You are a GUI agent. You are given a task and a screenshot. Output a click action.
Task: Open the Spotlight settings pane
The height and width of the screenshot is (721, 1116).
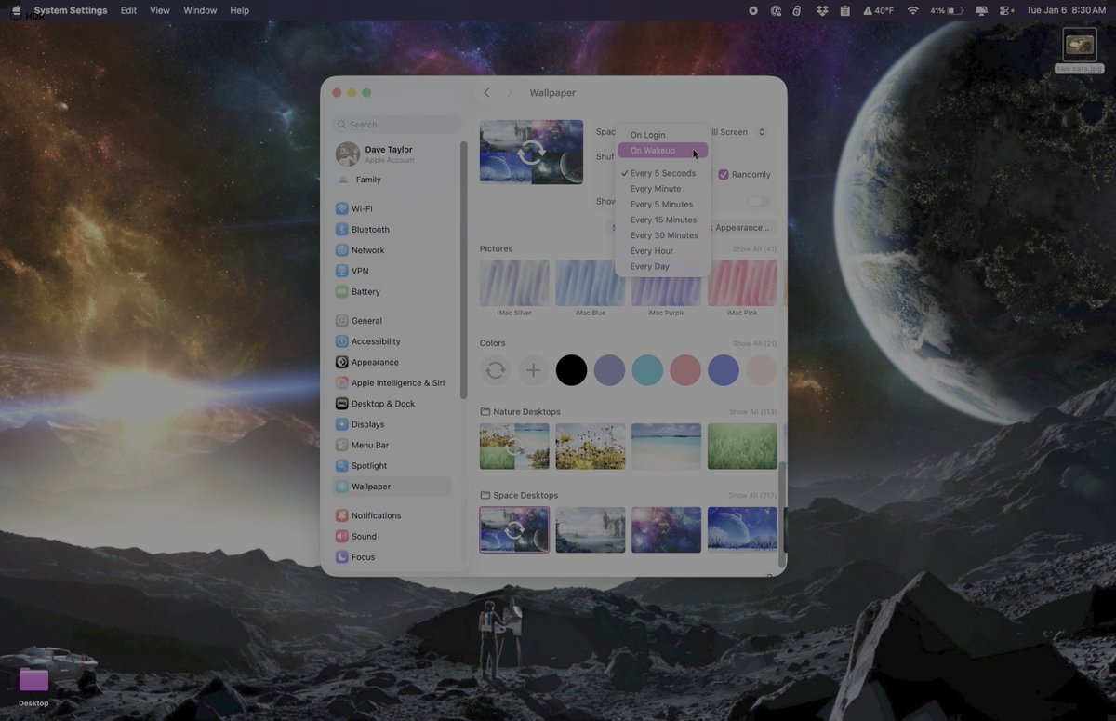[x=368, y=465]
